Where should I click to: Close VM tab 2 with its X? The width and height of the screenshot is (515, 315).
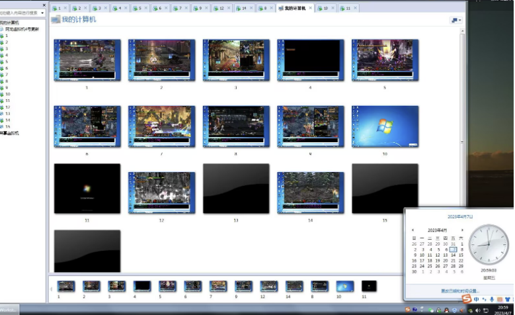pos(85,8)
